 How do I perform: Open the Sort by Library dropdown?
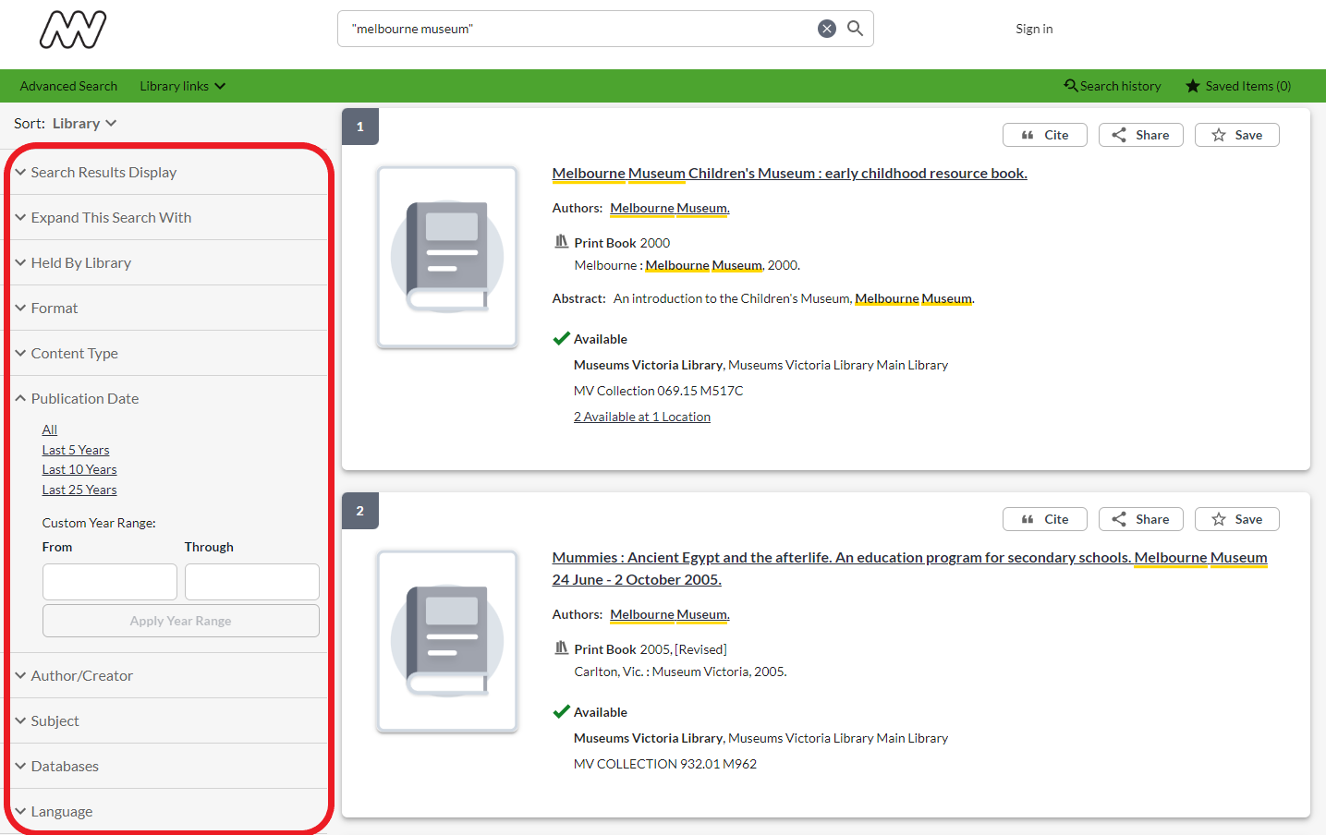click(x=83, y=124)
